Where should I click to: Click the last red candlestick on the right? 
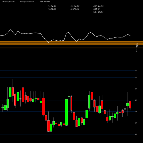(x=130, y=105)
